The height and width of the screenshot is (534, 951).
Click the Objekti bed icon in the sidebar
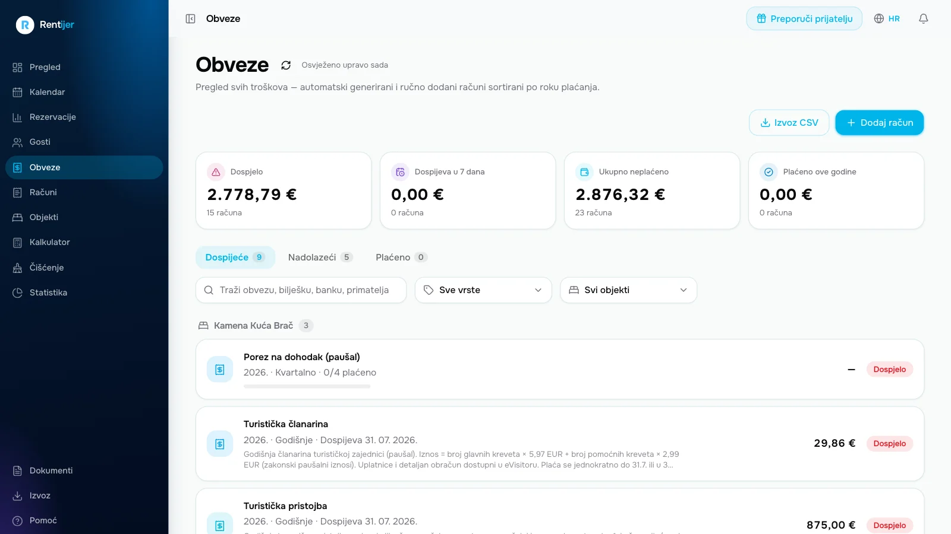tap(17, 217)
